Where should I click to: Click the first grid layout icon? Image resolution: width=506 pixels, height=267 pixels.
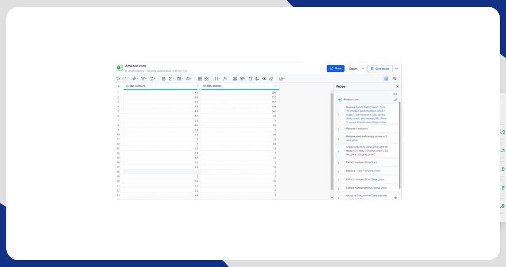200,79
